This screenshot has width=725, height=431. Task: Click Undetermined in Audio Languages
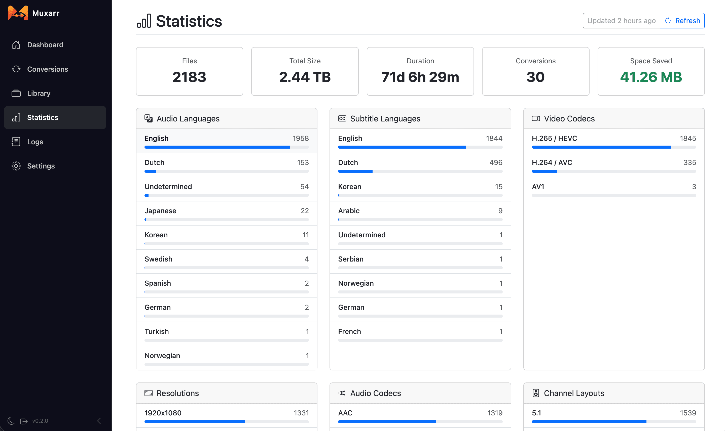(x=227, y=189)
